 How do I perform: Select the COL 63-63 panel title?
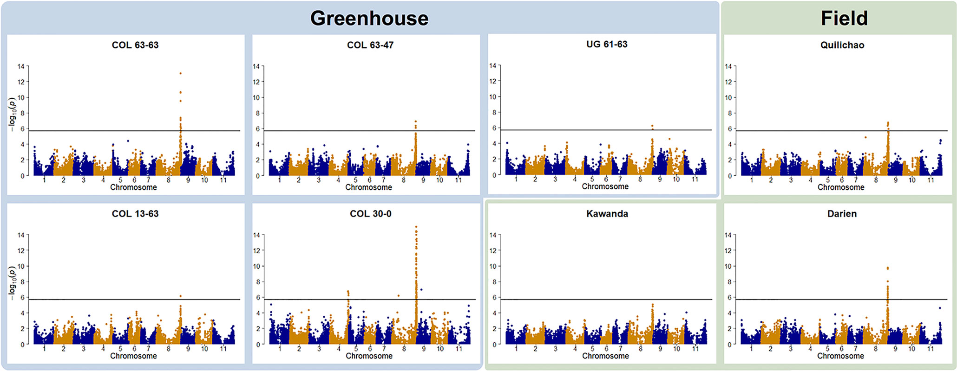(x=135, y=45)
